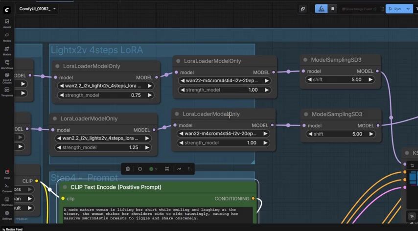Open Settings from the sidebar
Viewport: 418px width, 231px height.
coord(7,214)
